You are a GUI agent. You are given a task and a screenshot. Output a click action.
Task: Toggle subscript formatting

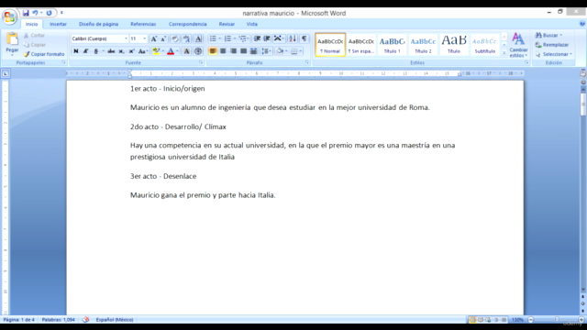[x=121, y=51]
